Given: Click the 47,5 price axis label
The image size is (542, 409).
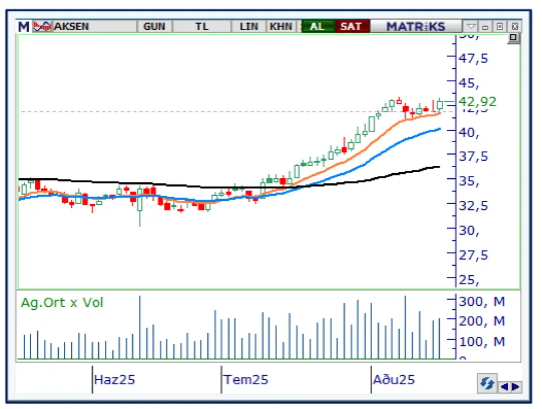Looking at the screenshot, I should tap(473, 58).
